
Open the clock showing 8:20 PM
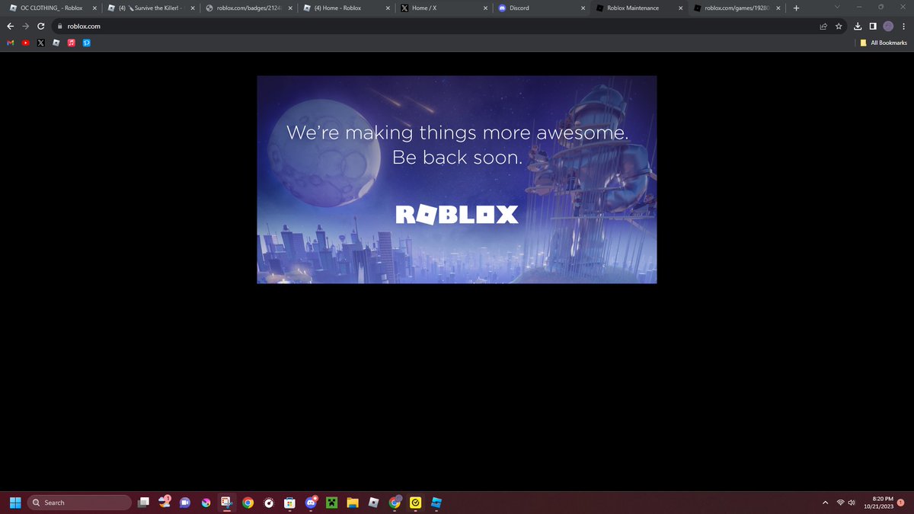pyautogui.click(x=877, y=503)
